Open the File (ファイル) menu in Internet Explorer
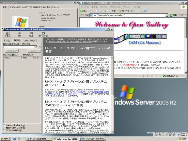This screenshot has height=141, width=188. [x=85, y=7]
